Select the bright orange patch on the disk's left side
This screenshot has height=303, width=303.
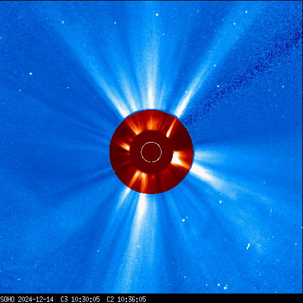click(125, 146)
